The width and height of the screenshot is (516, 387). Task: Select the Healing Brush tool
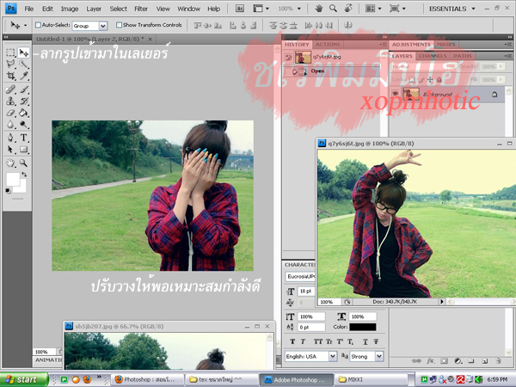coord(10,89)
